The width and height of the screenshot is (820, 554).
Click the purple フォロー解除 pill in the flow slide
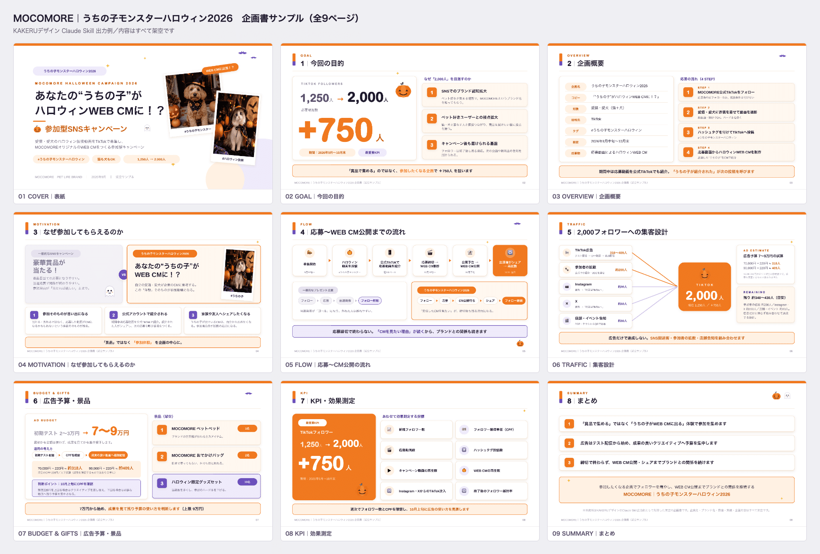pos(370,300)
